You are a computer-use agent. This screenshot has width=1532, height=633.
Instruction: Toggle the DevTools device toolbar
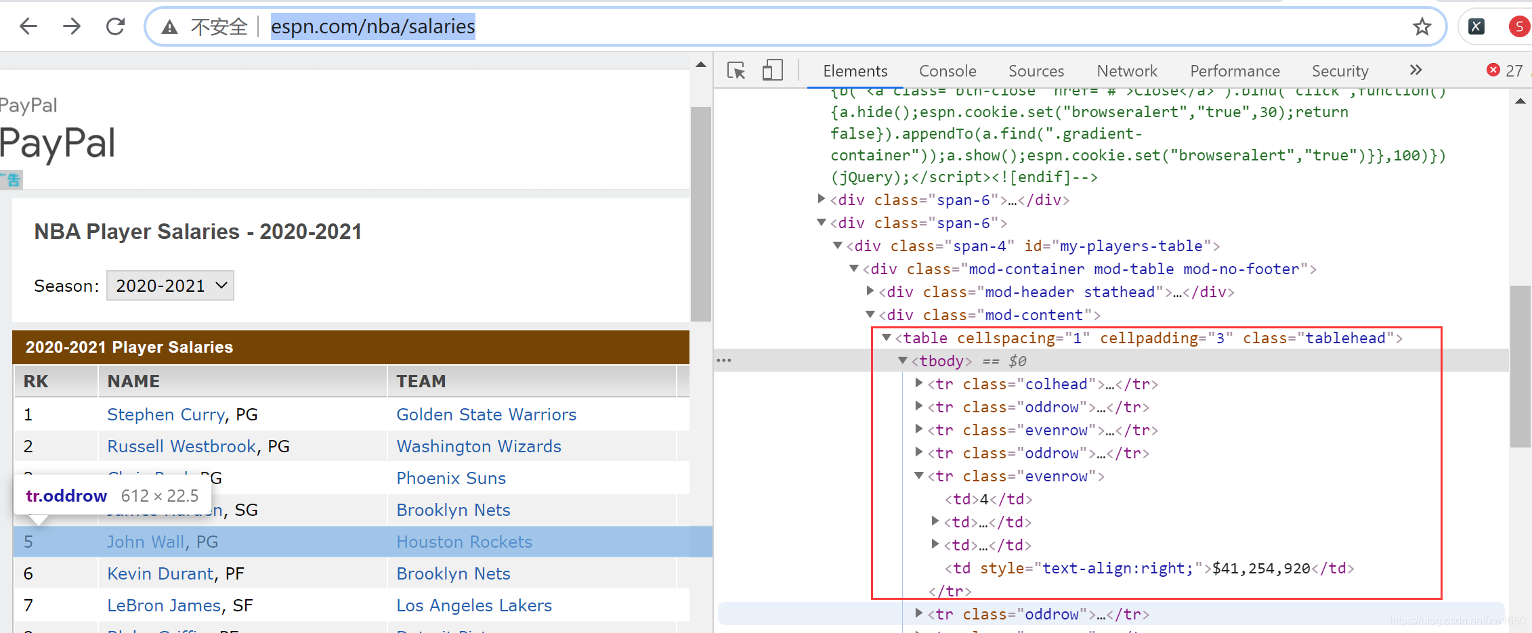(x=773, y=70)
